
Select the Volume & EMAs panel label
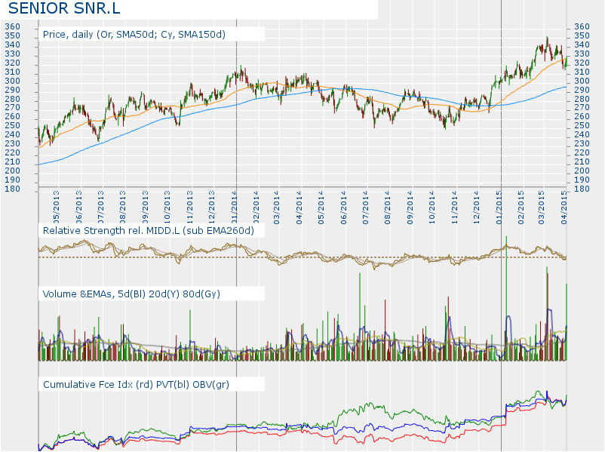[x=131, y=293]
